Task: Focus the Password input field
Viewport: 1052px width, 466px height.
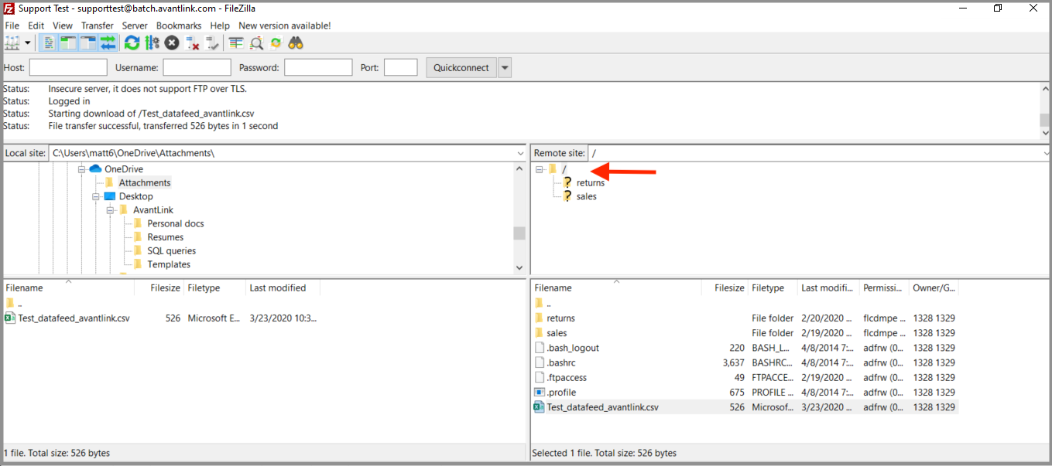Action: [x=318, y=67]
